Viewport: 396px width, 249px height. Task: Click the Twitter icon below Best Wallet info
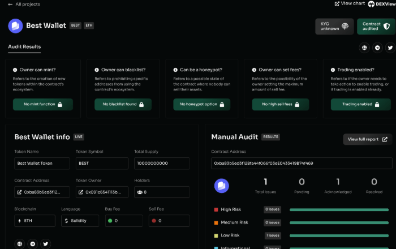(46, 244)
